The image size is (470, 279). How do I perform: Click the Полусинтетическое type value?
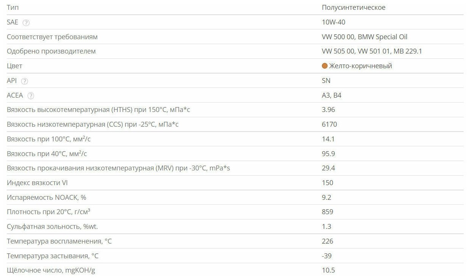(353, 8)
